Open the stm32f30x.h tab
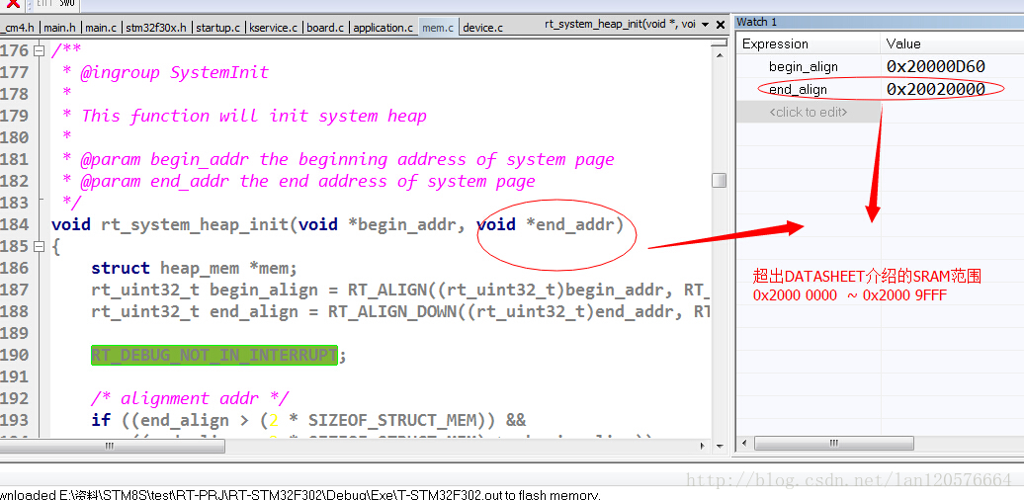This screenshot has height=500, width=1024. (156, 28)
